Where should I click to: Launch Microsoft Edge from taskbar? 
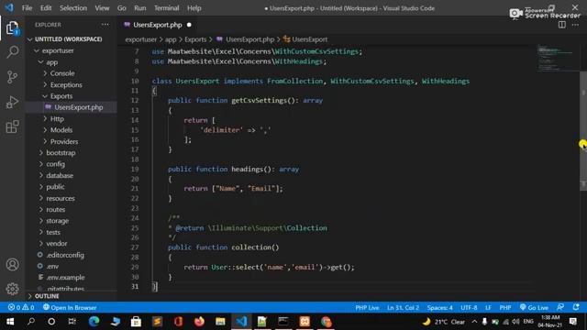pyautogui.click(x=94, y=322)
